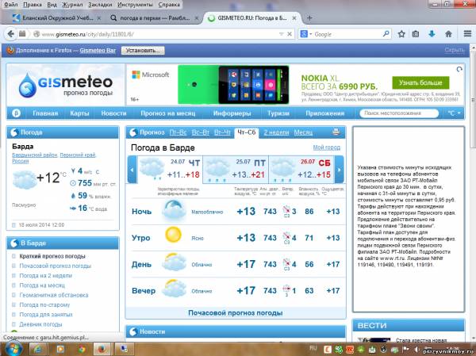Select the Месяц forecast tab

pyautogui.click(x=303, y=132)
